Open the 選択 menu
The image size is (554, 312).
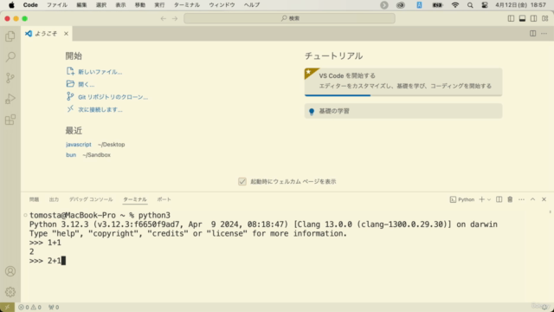[101, 5]
